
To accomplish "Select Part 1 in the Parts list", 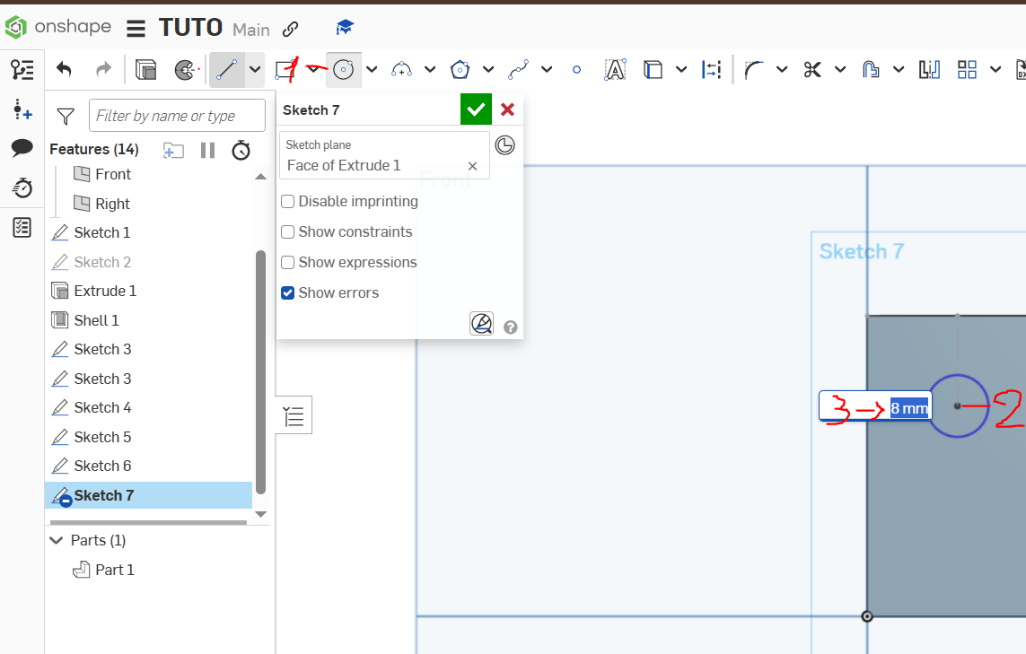I will point(103,570).
